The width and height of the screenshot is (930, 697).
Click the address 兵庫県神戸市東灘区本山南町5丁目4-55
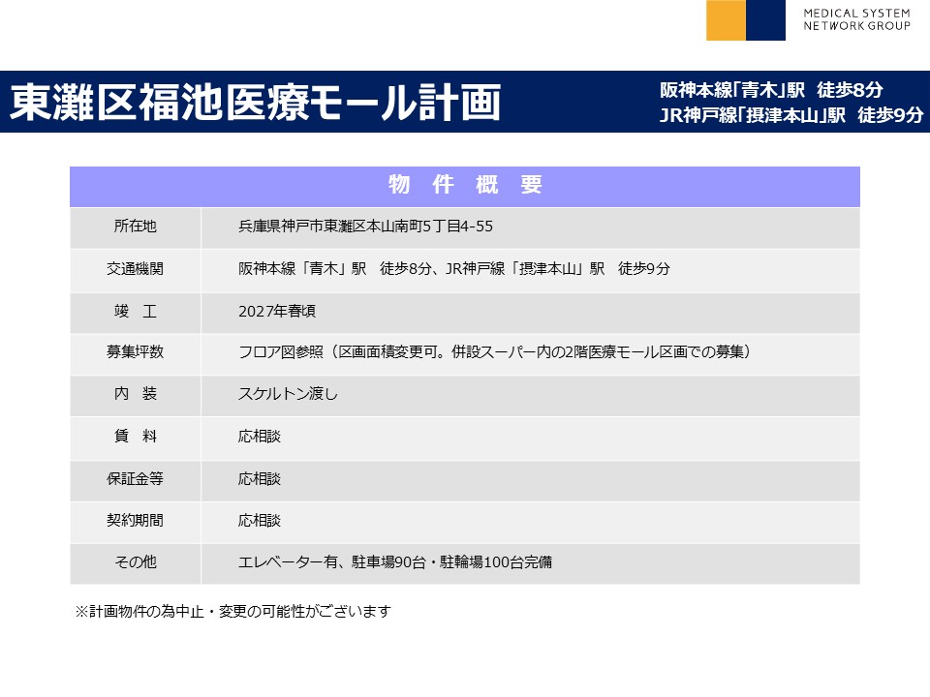tap(366, 227)
